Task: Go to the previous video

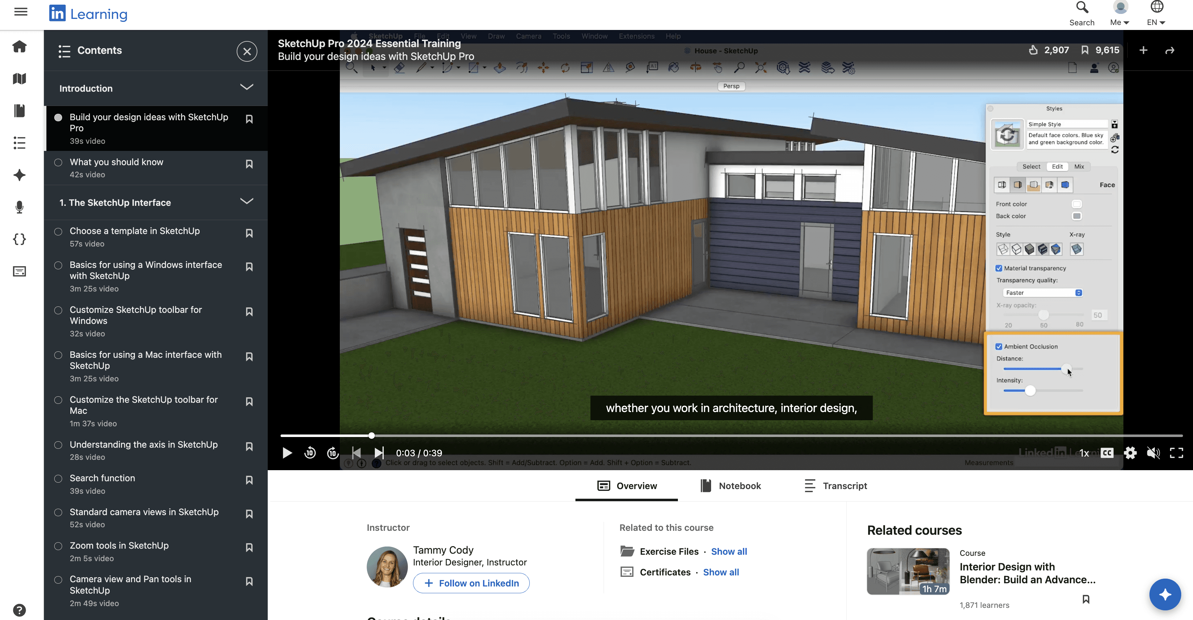Action: point(356,452)
